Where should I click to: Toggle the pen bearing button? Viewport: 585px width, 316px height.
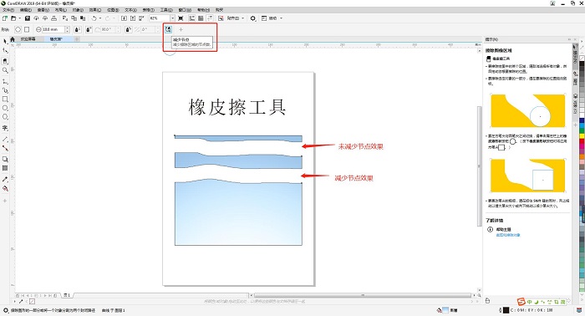129,29
